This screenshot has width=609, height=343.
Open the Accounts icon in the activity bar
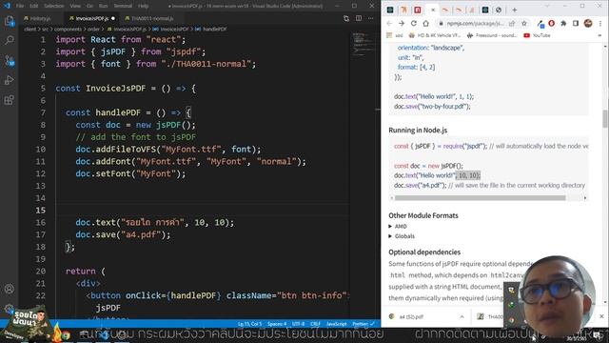click(x=9, y=289)
